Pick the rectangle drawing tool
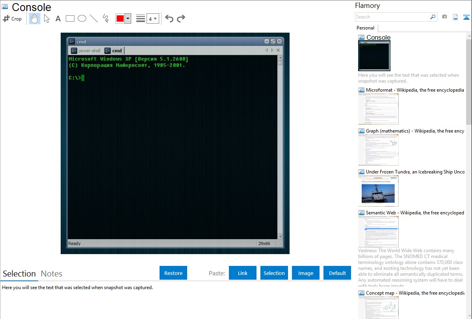Viewport: 472px width, 319px height. 70,18
